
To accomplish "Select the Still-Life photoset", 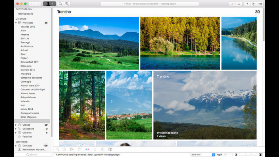I will coord(25,38).
